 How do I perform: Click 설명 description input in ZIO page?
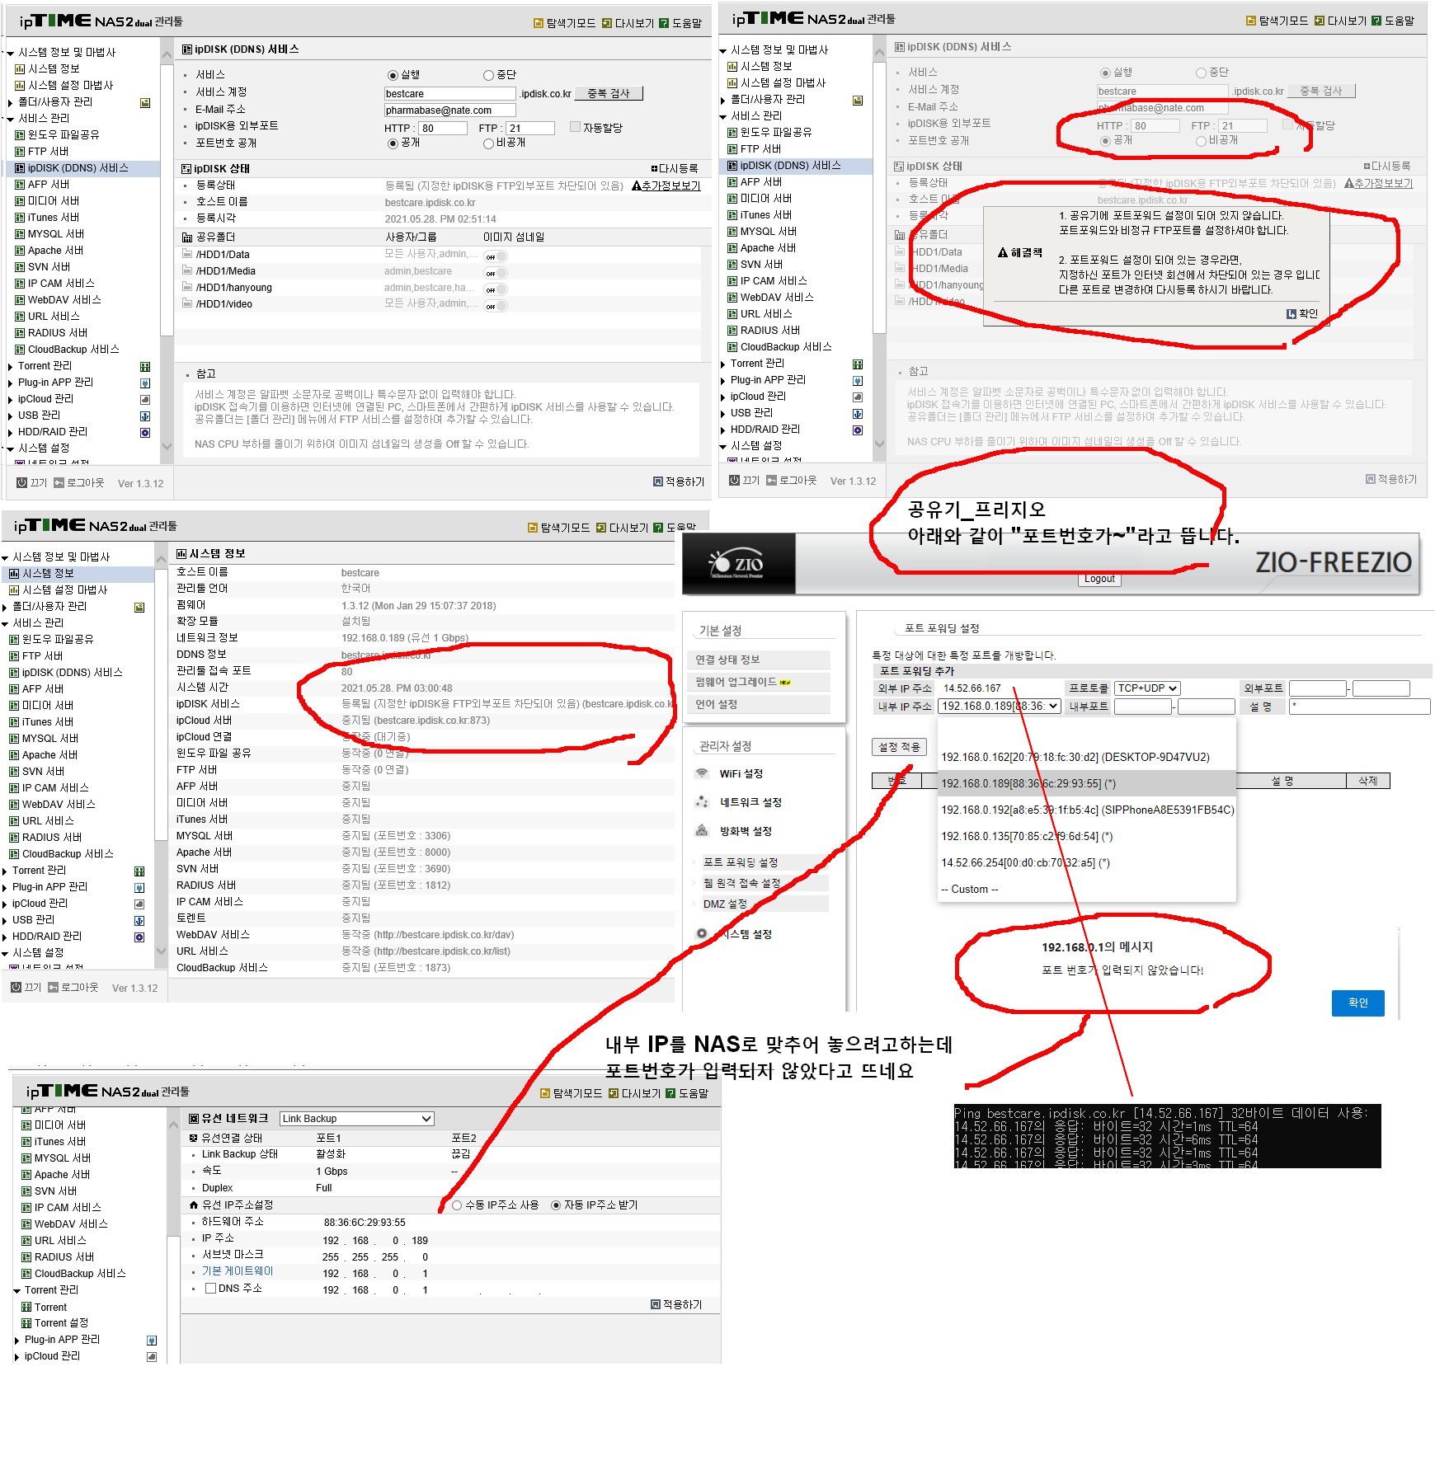1359,707
